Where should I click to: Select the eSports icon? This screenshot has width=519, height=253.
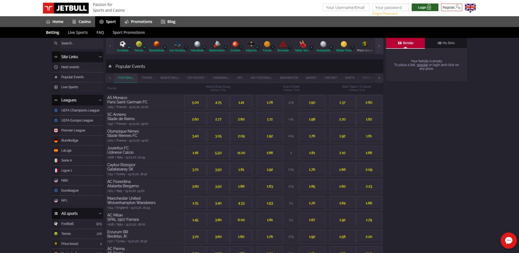coord(251,46)
